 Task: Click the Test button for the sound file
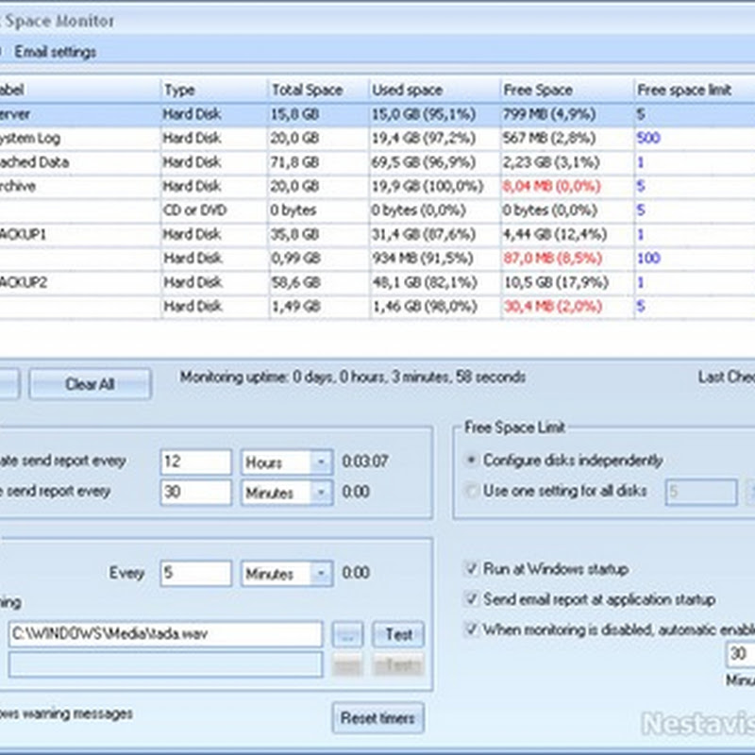click(398, 634)
